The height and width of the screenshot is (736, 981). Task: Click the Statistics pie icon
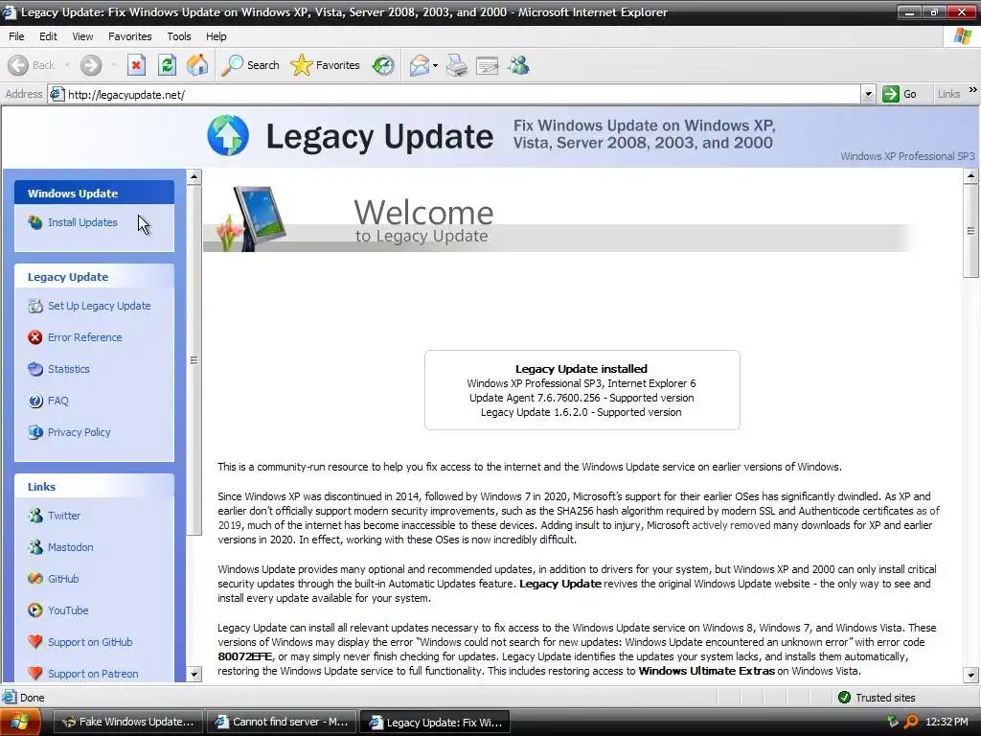[x=35, y=369]
